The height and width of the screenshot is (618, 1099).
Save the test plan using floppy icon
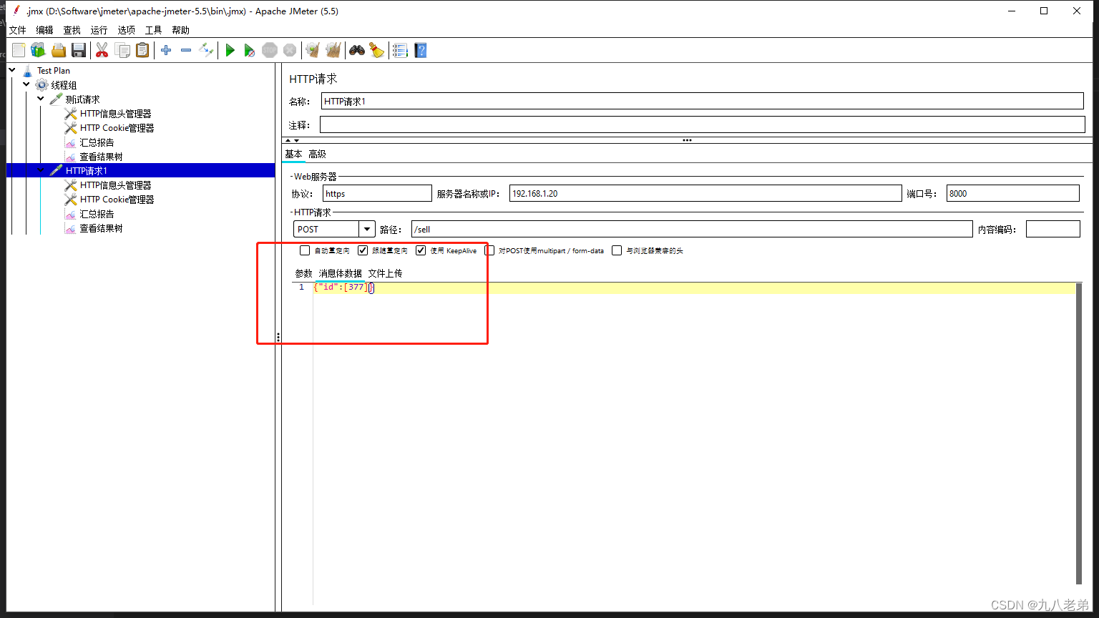79,50
